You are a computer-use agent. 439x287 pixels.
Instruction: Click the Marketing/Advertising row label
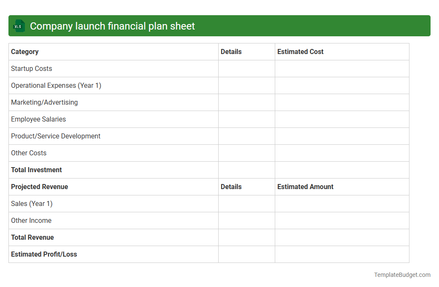point(44,102)
